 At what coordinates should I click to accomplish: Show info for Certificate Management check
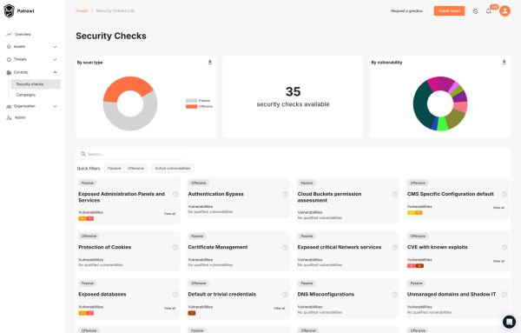pos(285,247)
